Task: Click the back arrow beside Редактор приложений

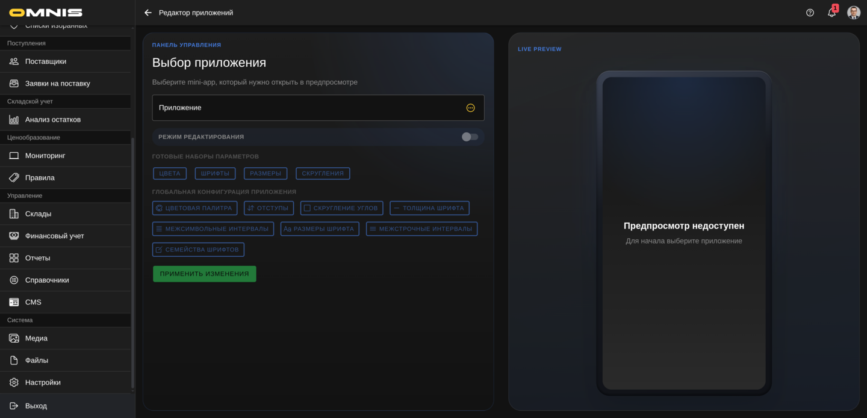Action: pyautogui.click(x=148, y=13)
